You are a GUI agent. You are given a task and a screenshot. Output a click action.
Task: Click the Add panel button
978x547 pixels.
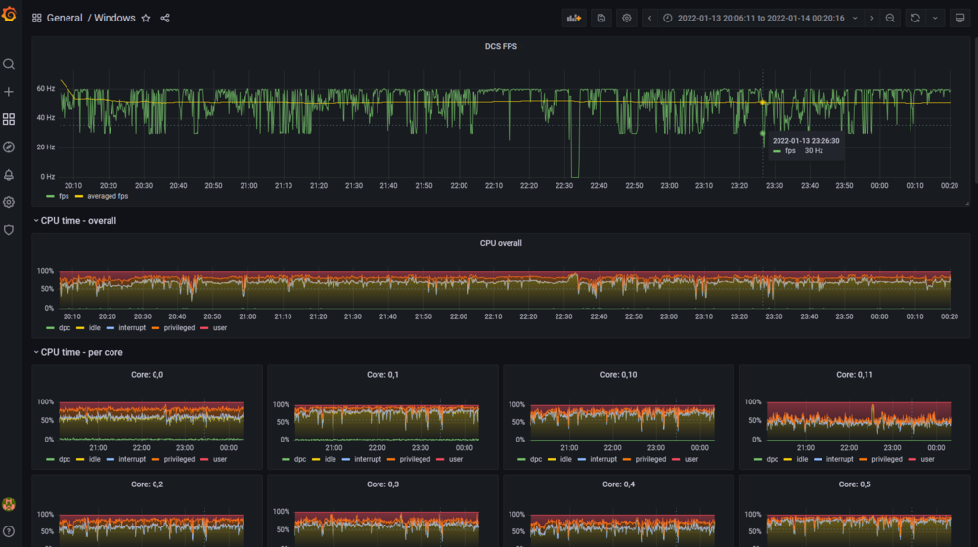[574, 18]
